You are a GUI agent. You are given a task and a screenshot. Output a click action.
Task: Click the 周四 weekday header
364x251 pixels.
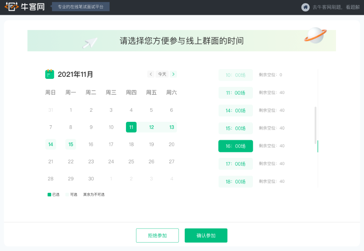tap(131, 93)
